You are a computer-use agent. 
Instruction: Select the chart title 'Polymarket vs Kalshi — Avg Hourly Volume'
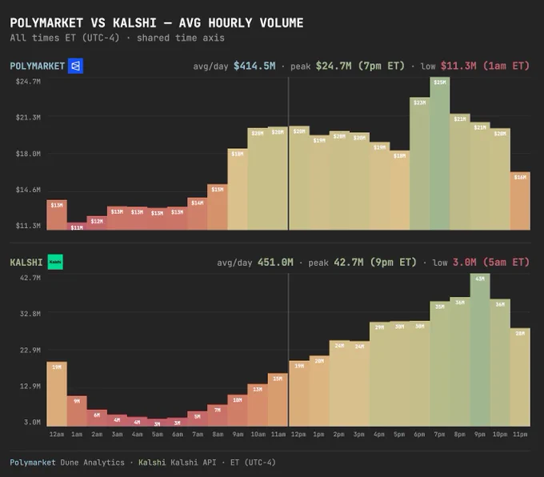157,23
